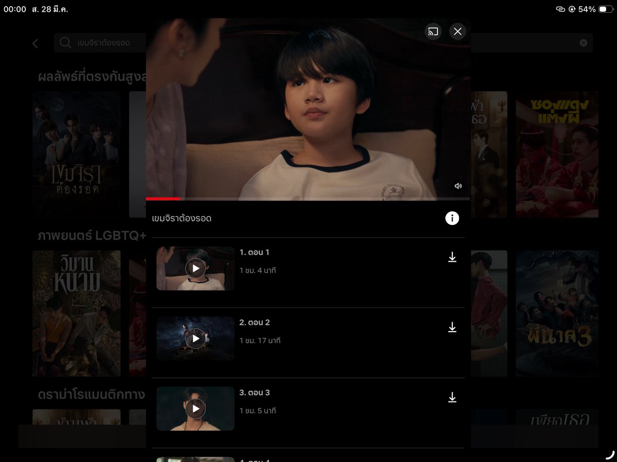Mute the preview via speaker icon
Viewport: 617px width, 462px height.
458,186
